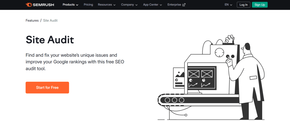The width and height of the screenshot is (290, 135).
Task: Click the Site Audit breadcrumb item
Action: click(50, 21)
